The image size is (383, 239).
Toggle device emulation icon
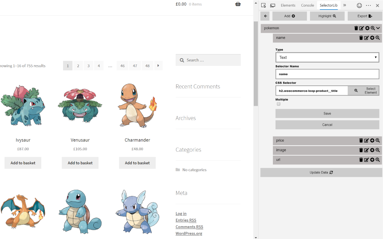tap(273, 5)
